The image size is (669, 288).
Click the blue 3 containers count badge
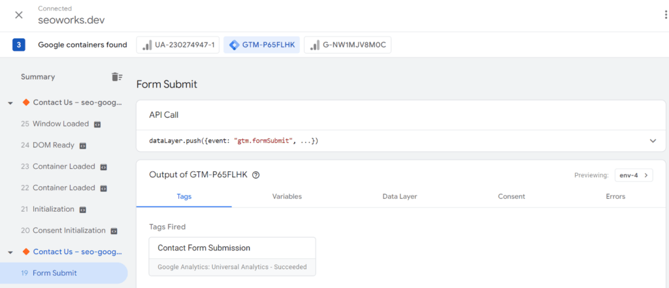[x=19, y=45]
